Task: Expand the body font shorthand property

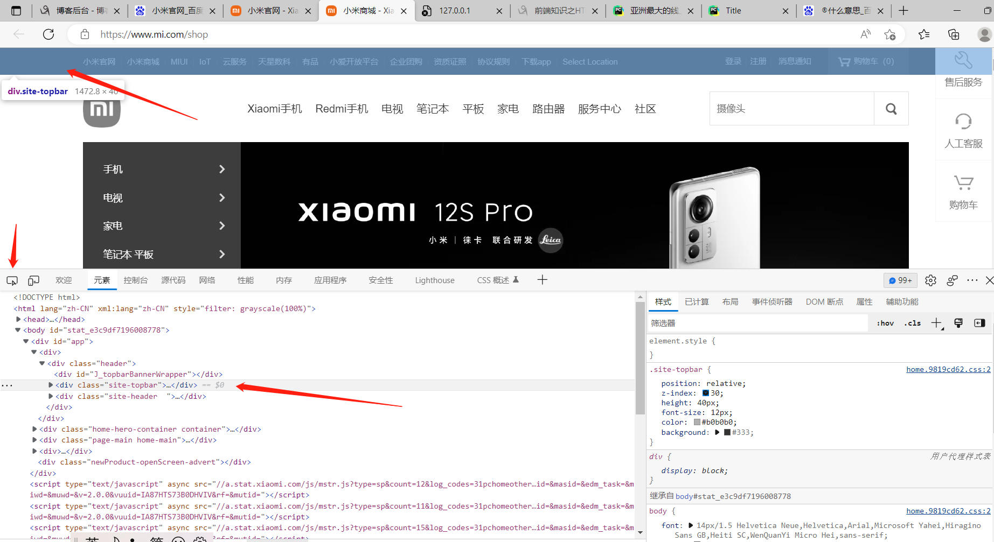Action: pos(691,525)
